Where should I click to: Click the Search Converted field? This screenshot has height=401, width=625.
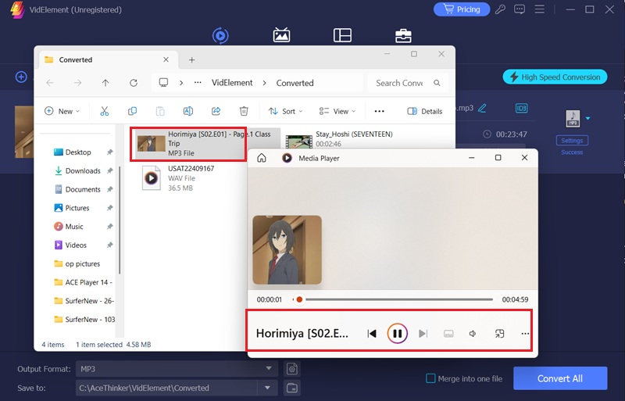(408, 83)
